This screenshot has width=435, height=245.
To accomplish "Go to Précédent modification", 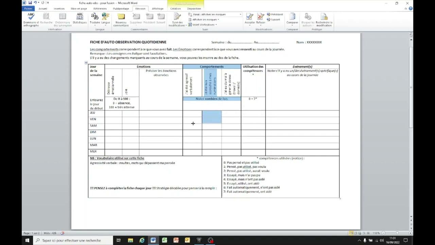I will (x=275, y=15).
